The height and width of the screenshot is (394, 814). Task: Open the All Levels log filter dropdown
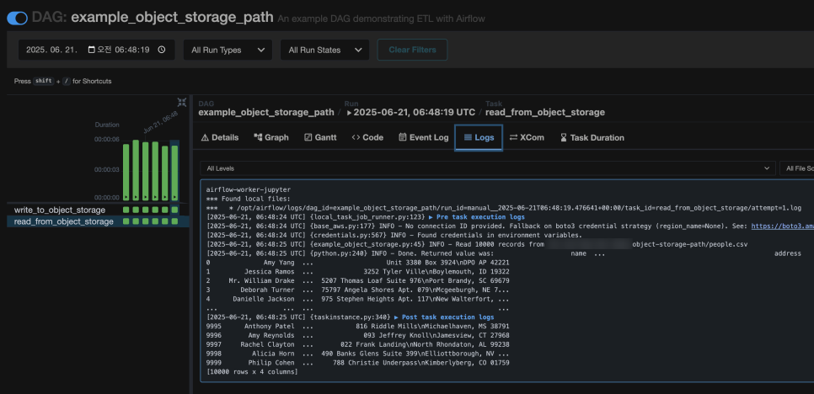[487, 168]
